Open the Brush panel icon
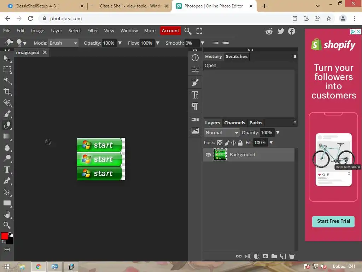This screenshot has height=272, width=362. pos(195,82)
